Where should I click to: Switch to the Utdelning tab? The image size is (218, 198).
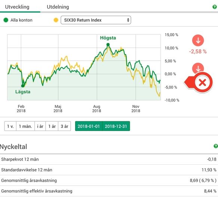click(58, 7)
